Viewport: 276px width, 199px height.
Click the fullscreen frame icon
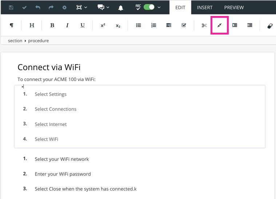(79, 7)
